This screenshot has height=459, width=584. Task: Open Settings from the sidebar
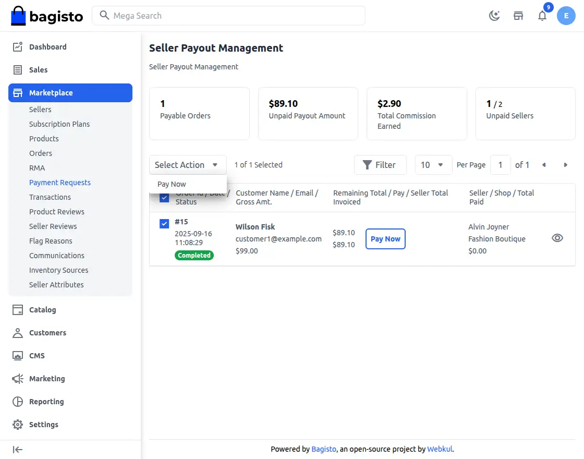[x=44, y=425]
